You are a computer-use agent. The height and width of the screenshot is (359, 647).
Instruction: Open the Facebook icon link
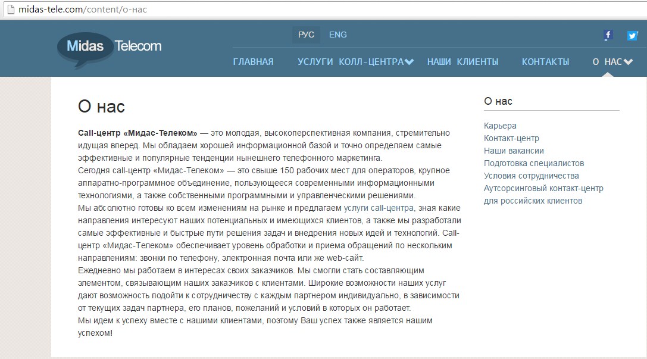pyautogui.click(x=608, y=35)
